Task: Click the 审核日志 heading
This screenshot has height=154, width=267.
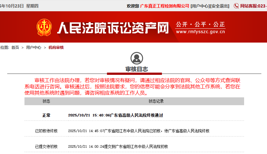Action: [x=137, y=69]
